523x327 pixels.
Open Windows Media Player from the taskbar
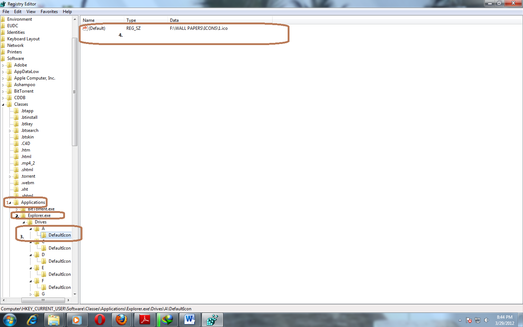[x=77, y=320]
